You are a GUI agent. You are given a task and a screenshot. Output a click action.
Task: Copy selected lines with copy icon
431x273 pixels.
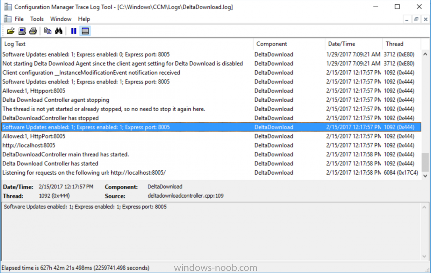(47, 31)
